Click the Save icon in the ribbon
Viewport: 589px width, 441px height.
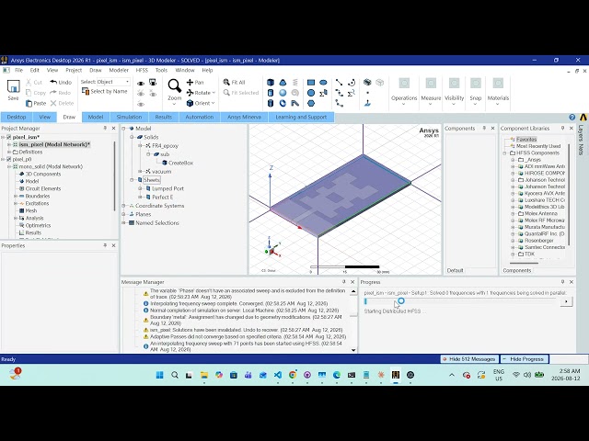[13, 87]
